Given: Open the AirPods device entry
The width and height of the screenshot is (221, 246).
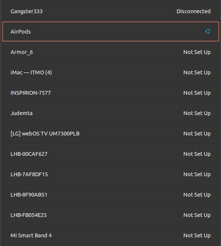Looking at the screenshot, I should pos(111,32).
